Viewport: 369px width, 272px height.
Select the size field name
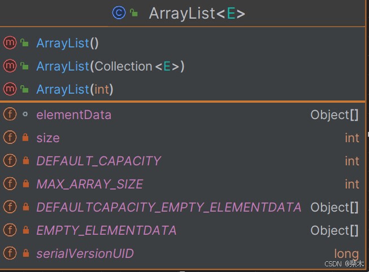(48, 138)
